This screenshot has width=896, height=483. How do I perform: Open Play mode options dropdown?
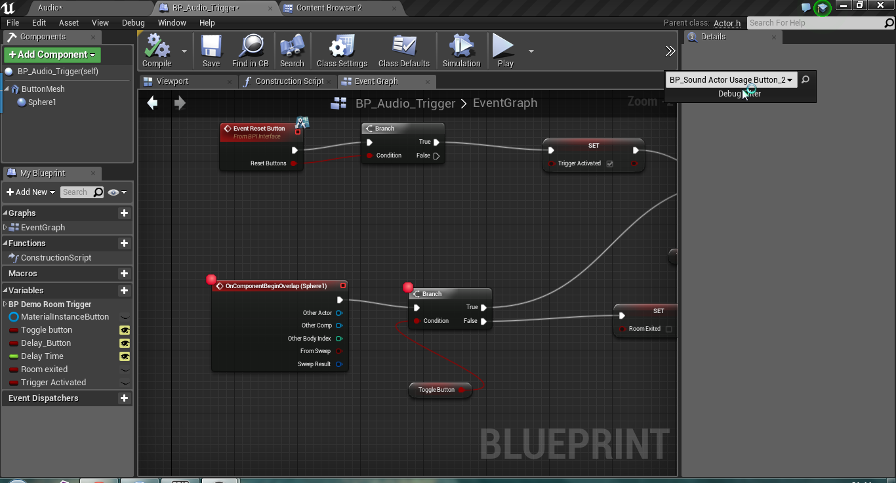531,51
